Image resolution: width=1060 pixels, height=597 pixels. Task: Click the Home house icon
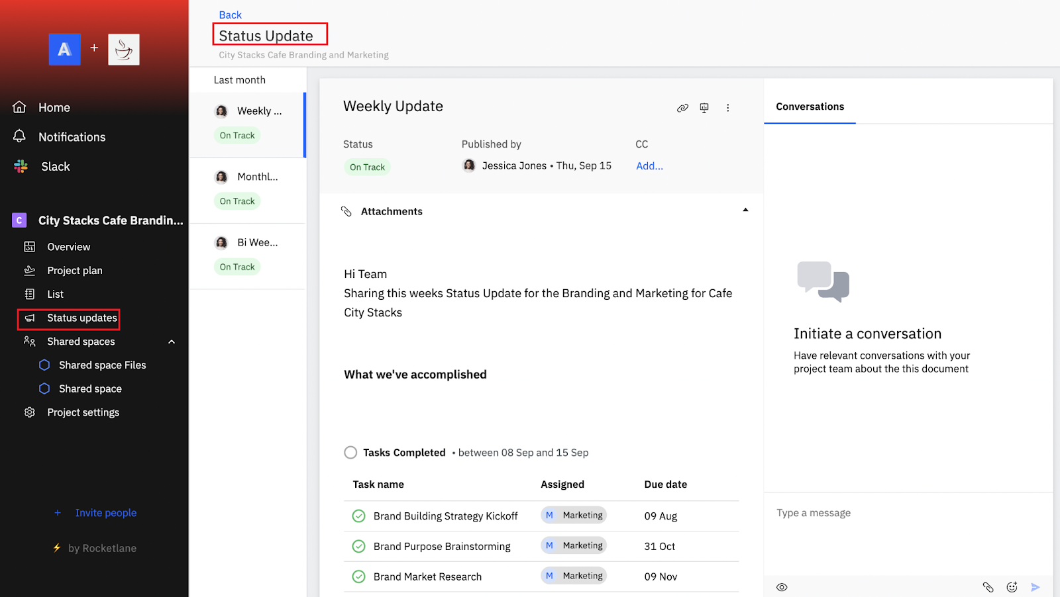tap(20, 107)
